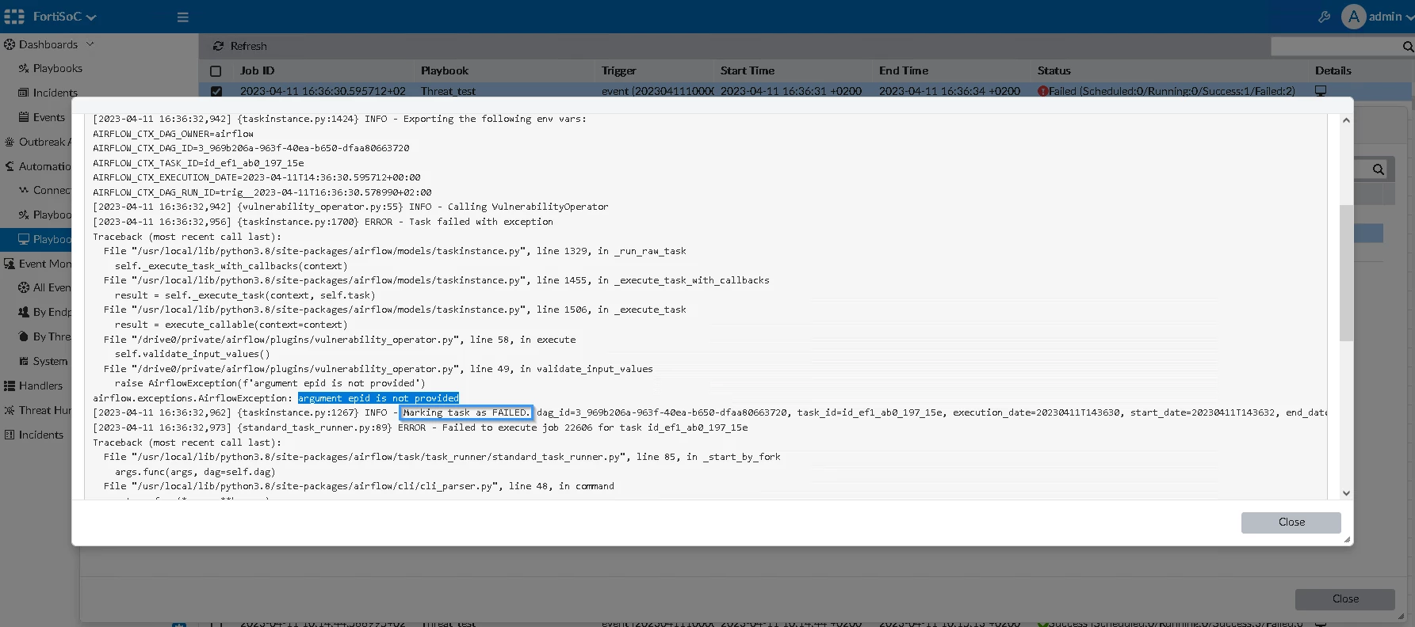Sort by the Start Time column header
The image size is (1415, 627).
point(748,70)
